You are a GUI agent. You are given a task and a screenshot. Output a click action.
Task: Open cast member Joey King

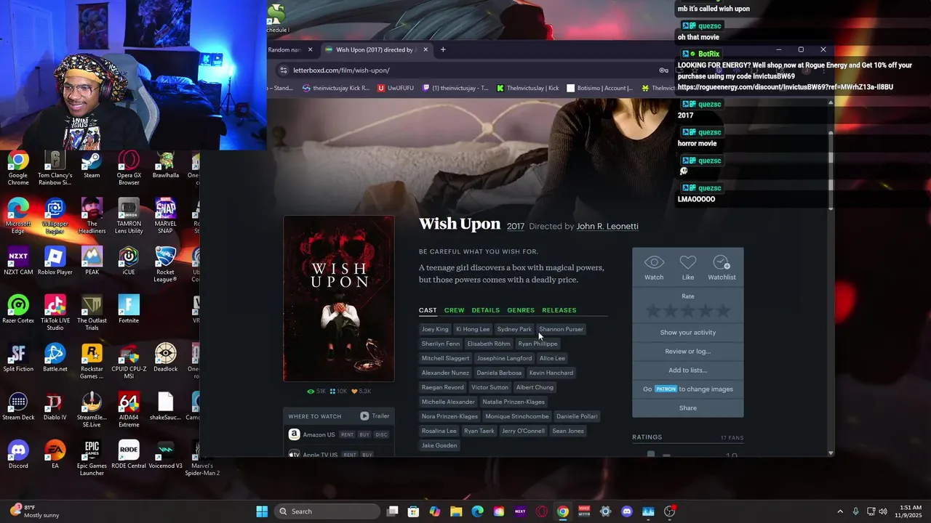tap(435, 329)
